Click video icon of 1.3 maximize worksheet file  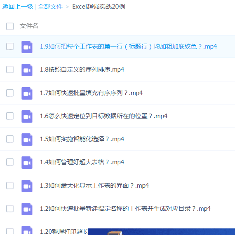(x=27, y=186)
